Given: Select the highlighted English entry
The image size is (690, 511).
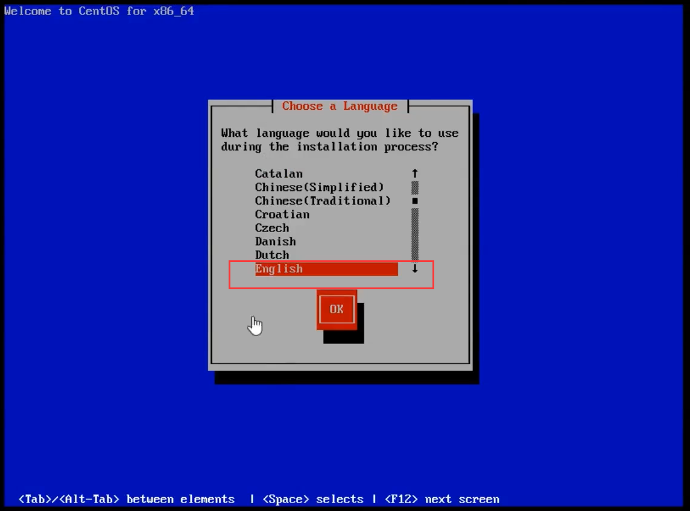Looking at the screenshot, I should click(326, 269).
